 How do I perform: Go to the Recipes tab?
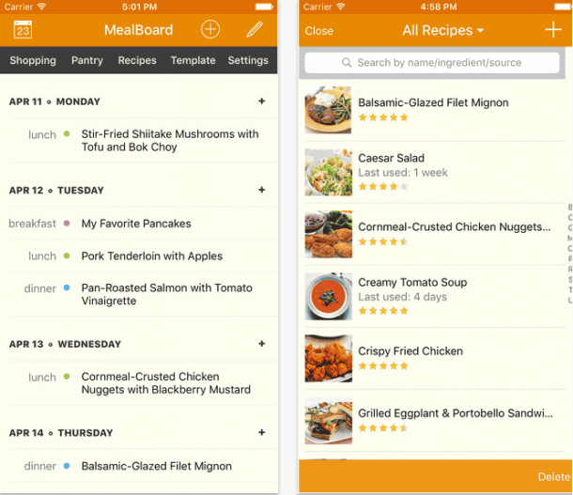(x=137, y=60)
